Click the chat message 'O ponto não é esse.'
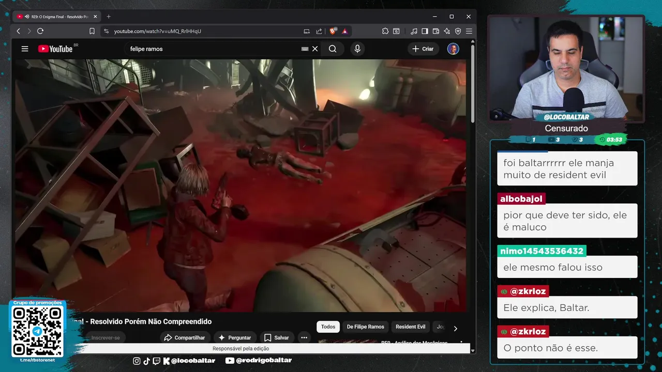The image size is (662, 372). pyautogui.click(x=550, y=348)
